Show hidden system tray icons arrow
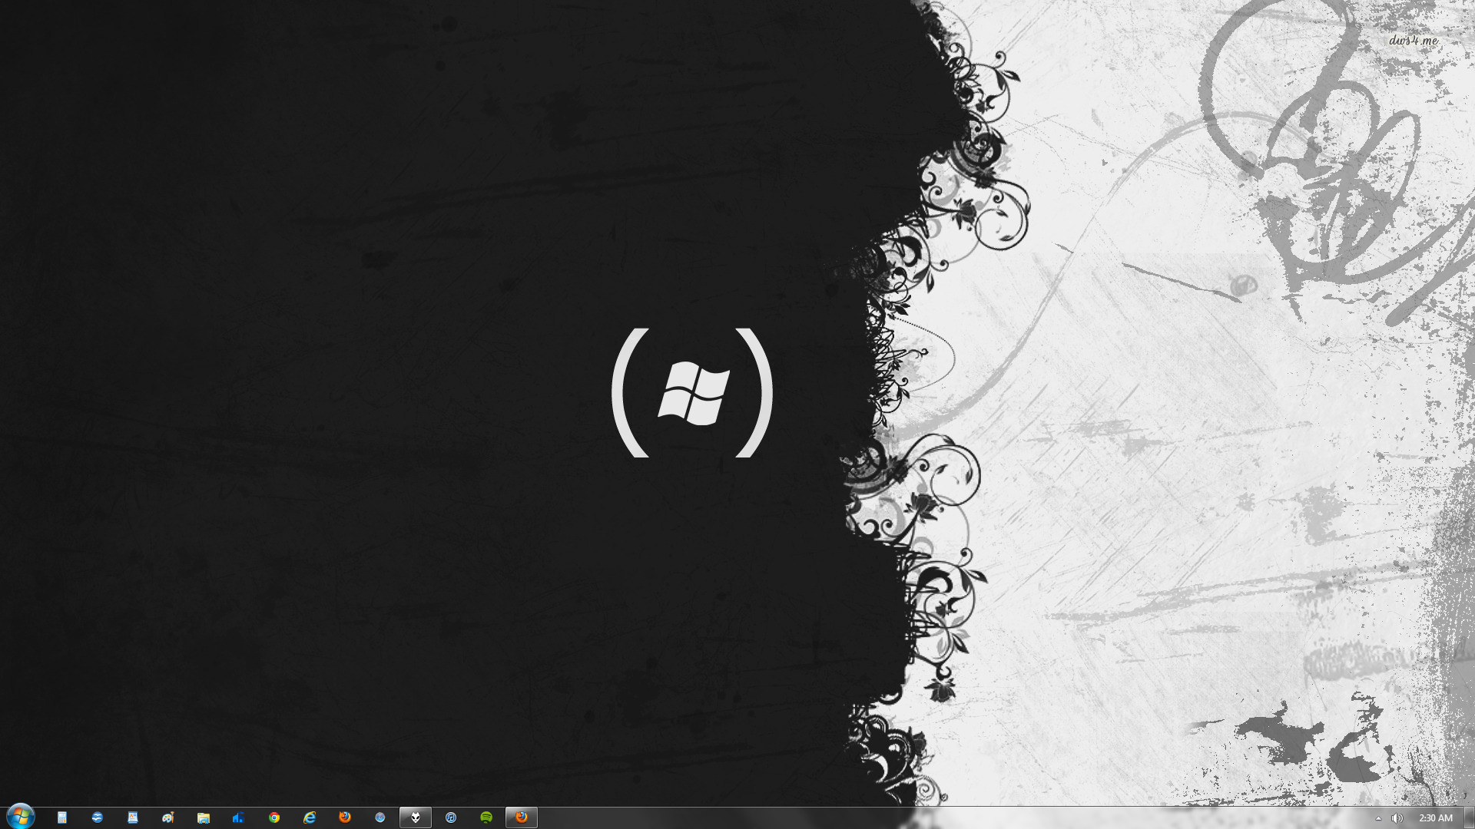This screenshot has width=1475, height=829. tap(1378, 818)
